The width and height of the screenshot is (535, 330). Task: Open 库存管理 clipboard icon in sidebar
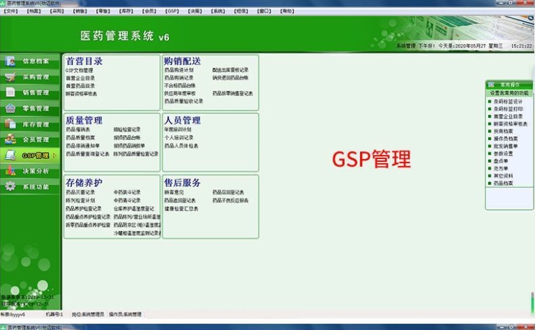click(10, 123)
